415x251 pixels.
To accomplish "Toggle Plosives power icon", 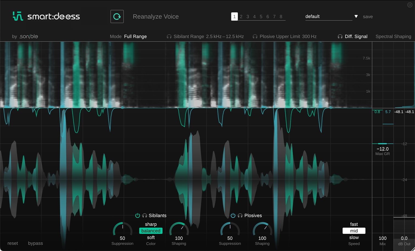I will [x=233, y=215].
